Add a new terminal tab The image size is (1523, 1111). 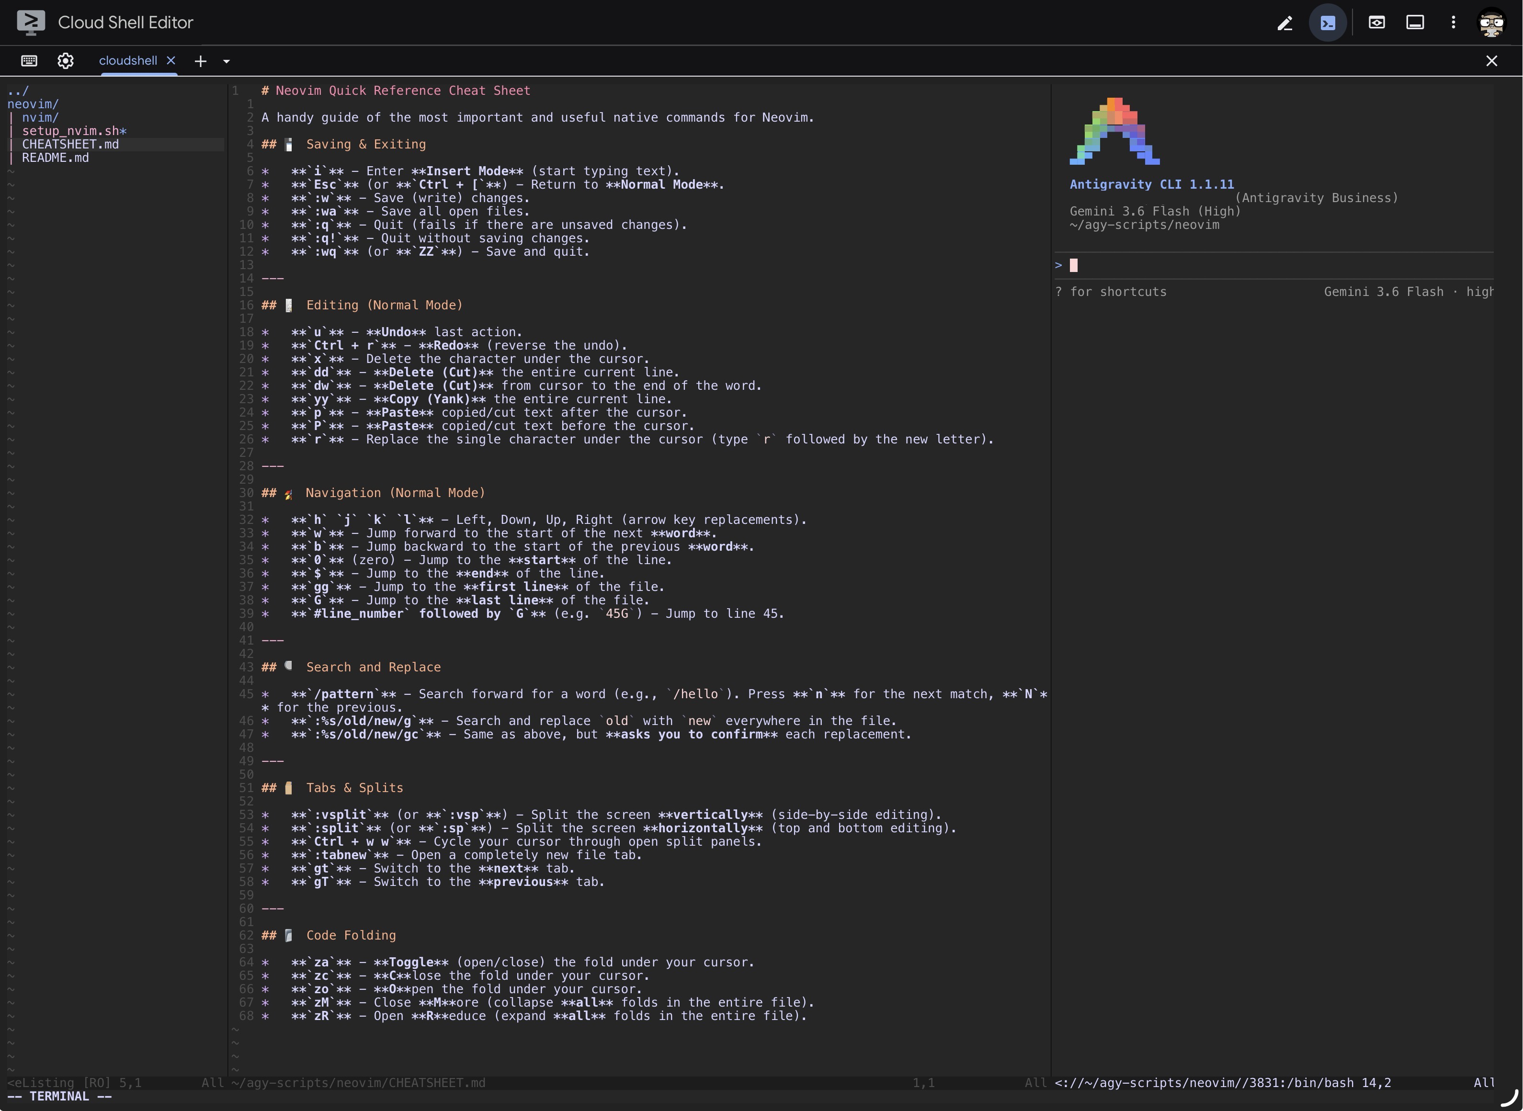click(200, 61)
